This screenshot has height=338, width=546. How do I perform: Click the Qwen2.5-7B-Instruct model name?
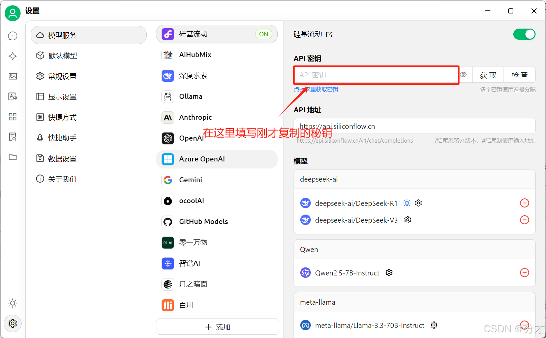(347, 273)
